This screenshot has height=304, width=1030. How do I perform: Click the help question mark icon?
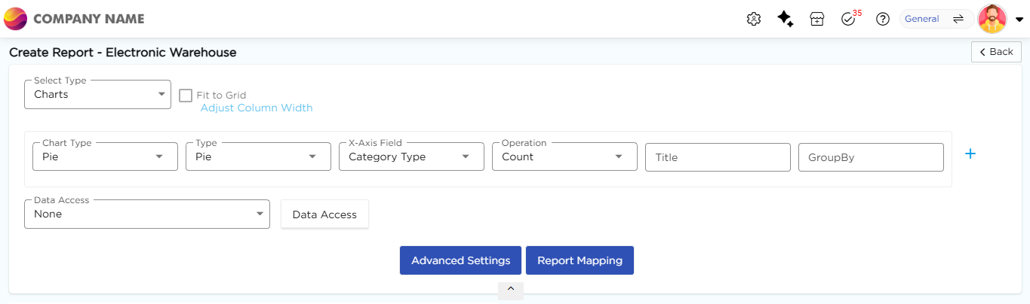[x=882, y=20]
